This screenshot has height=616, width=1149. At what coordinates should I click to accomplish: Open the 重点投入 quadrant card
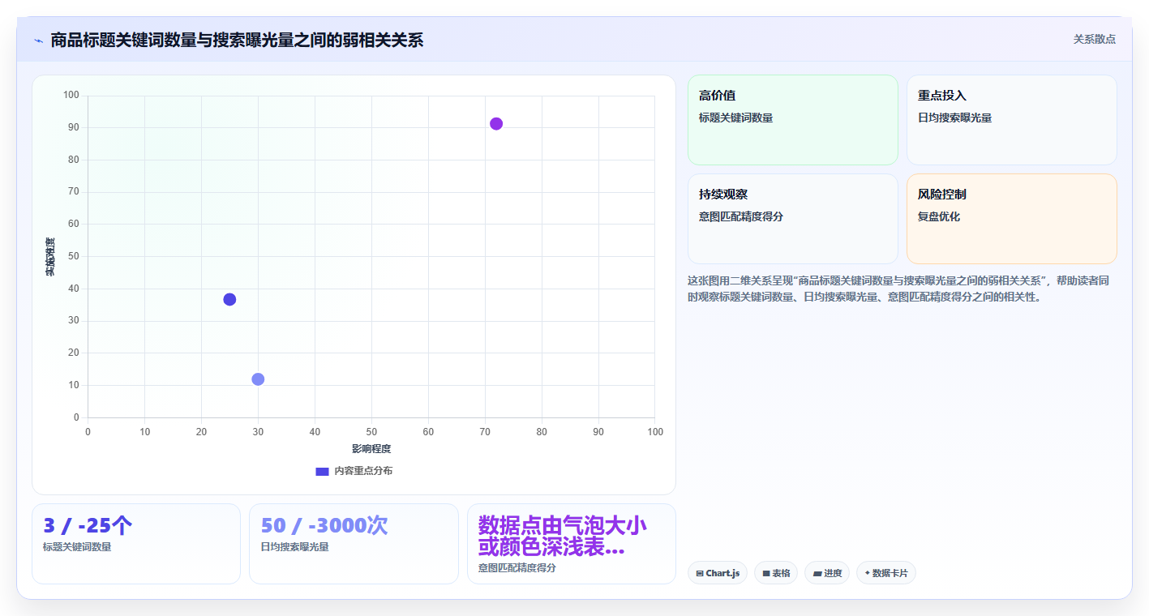pyautogui.click(x=1011, y=120)
